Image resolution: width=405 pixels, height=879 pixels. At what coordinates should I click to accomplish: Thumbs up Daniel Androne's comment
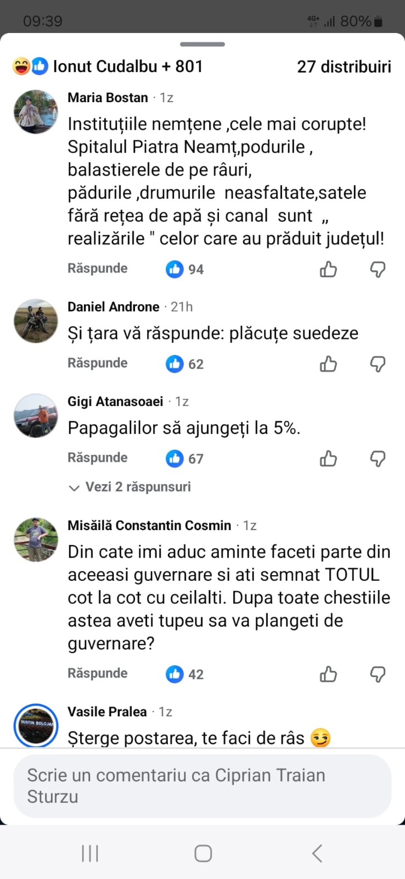[328, 364]
